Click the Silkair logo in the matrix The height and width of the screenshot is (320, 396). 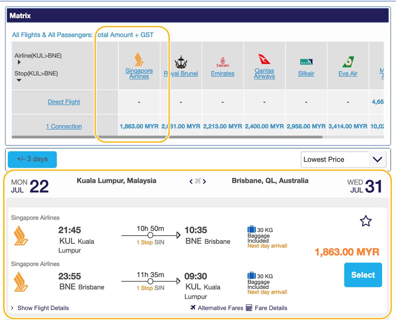[306, 62]
